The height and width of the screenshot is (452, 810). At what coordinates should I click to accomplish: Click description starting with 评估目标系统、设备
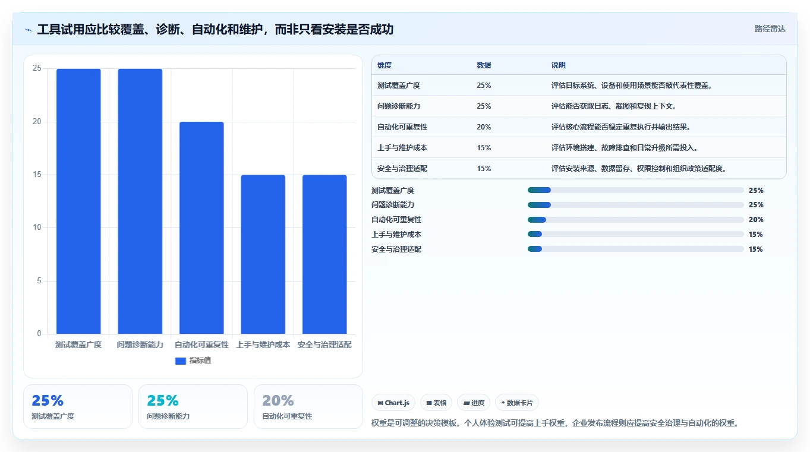[x=632, y=86]
